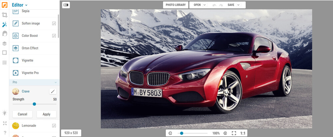333x137 pixels.
Task: Click the lightbulb tips icon
Action: pos(4,113)
